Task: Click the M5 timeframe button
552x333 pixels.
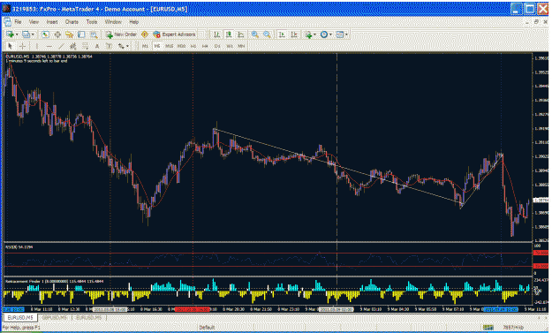Action: pos(157,46)
